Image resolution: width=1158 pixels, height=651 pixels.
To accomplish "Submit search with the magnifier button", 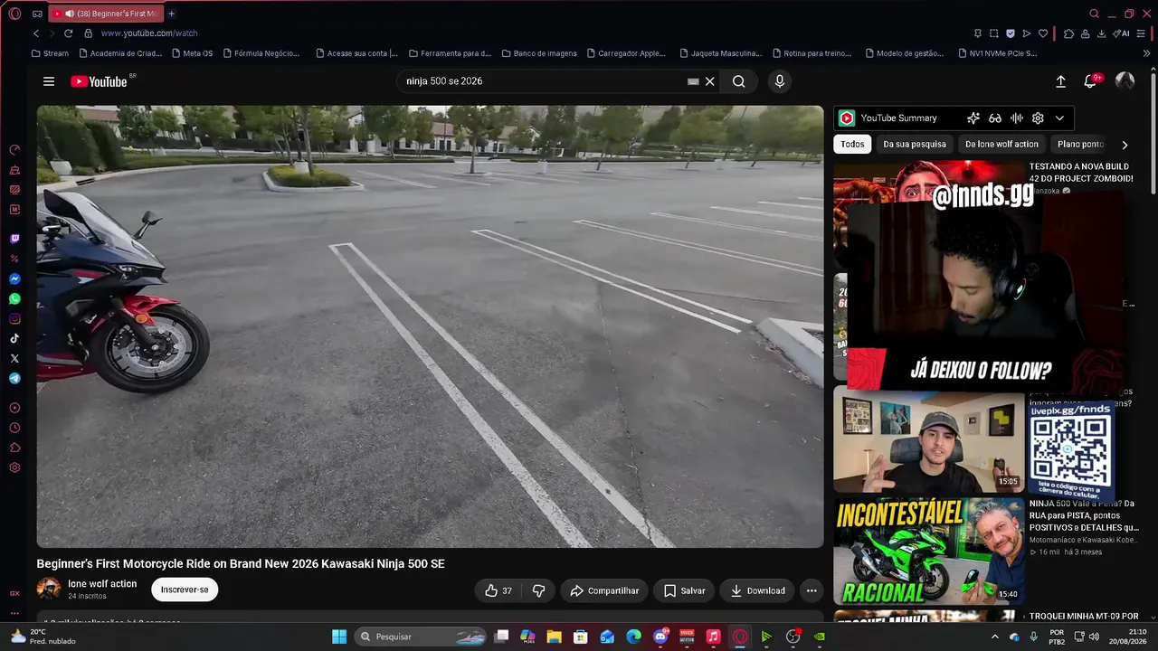I will coord(739,81).
